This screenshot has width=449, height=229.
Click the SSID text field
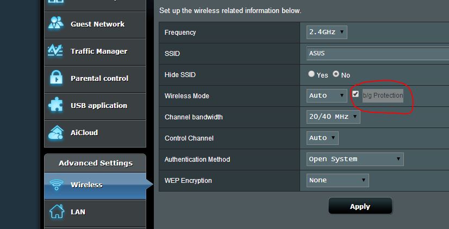378,54
